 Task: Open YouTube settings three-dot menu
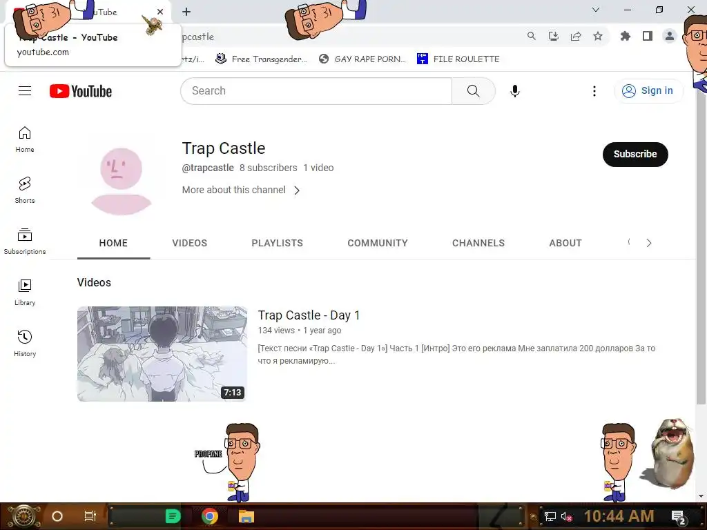594,91
